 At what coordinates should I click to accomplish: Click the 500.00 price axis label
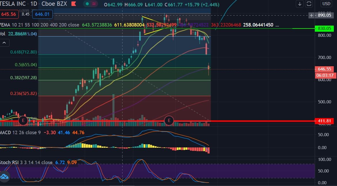pos(325,102)
